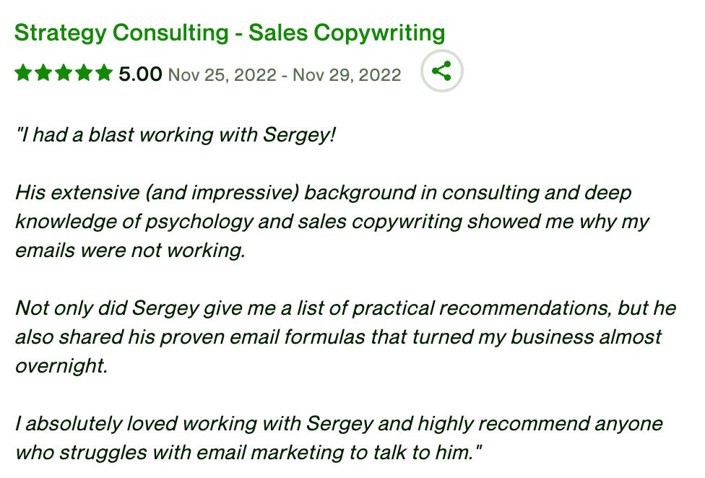
Task: Select the fourth green rating star
Action: (x=84, y=72)
